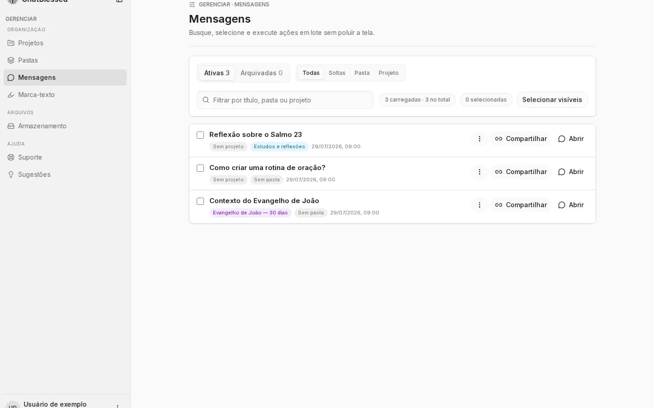Click Sem pasta tag on rotina de oração row
The width and height of the screenshot is (654, 408).
coord(267,180)
